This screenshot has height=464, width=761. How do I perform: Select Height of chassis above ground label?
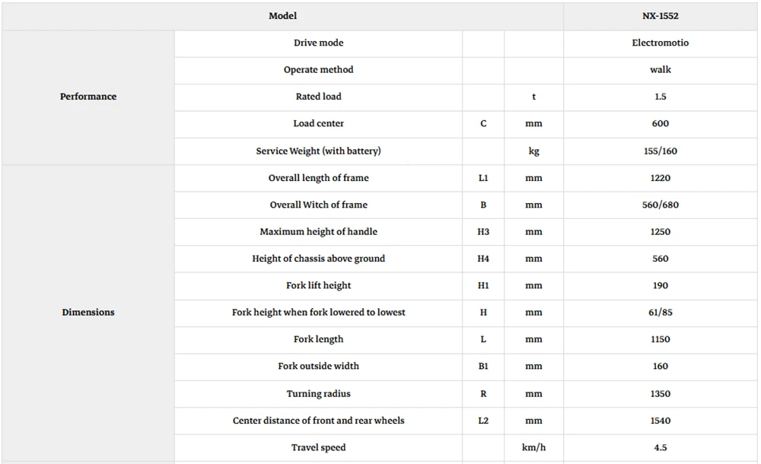[x=318, y=259]
